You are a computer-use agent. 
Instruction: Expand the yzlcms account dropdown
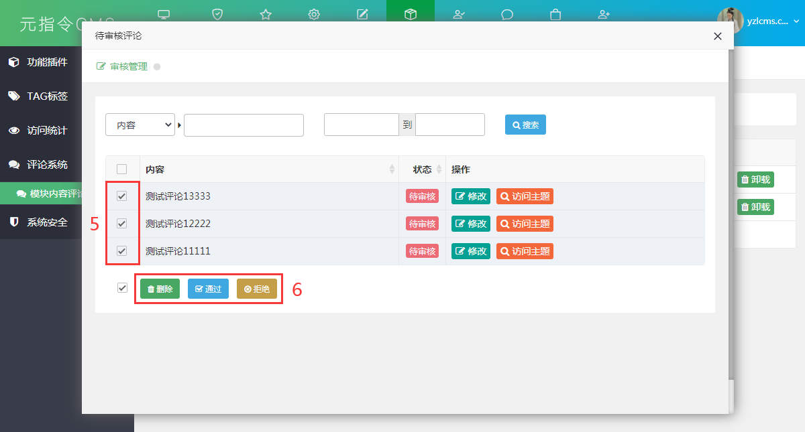point(773,21)
